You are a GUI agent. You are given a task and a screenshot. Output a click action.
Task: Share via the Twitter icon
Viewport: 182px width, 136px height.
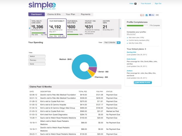147,15
